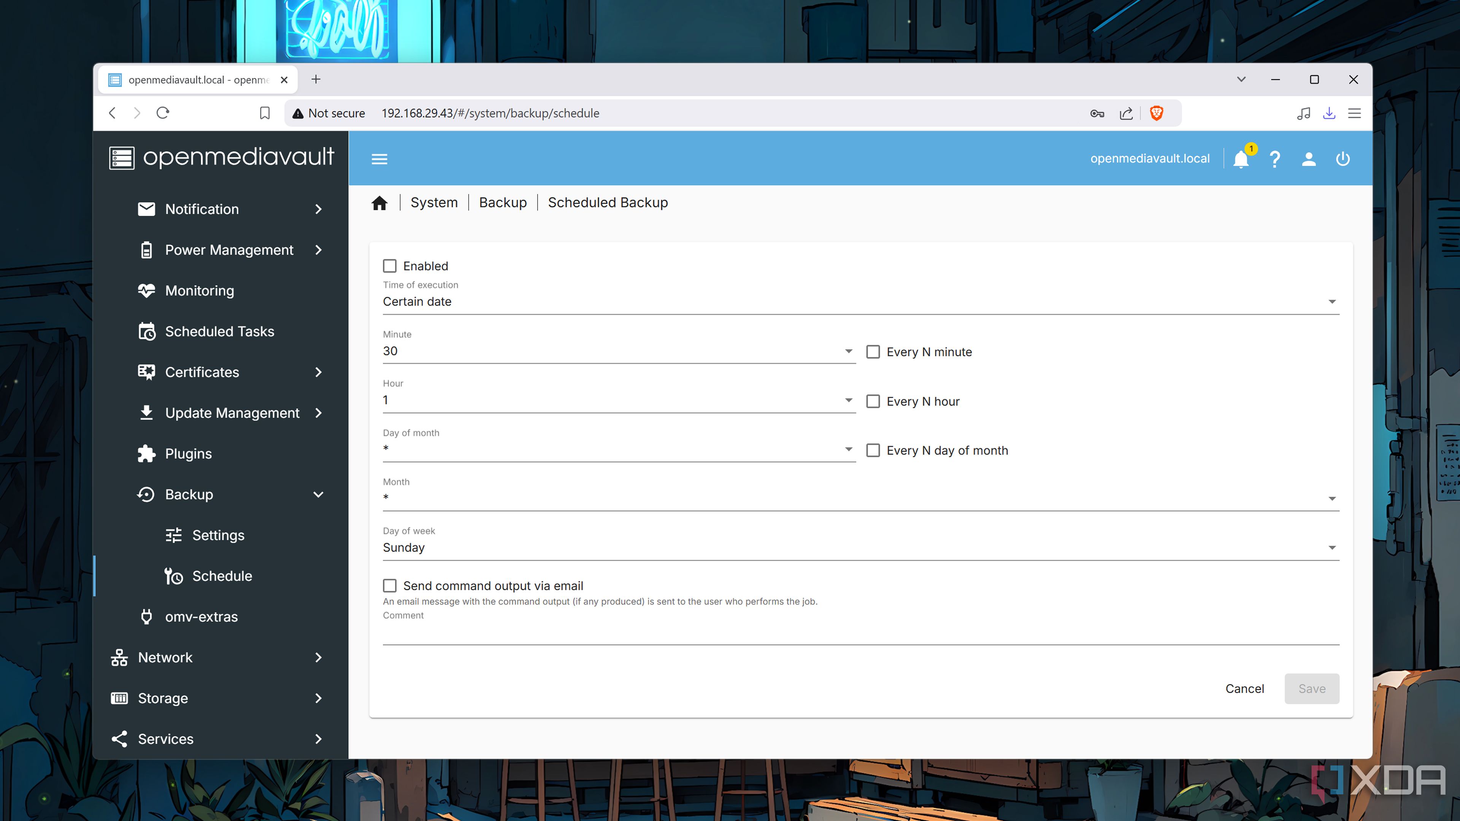Image resolution: width=1460 pixels, height=821 pixels.
Task: Open the help question mark icon
Action: tap(1275, 158)
